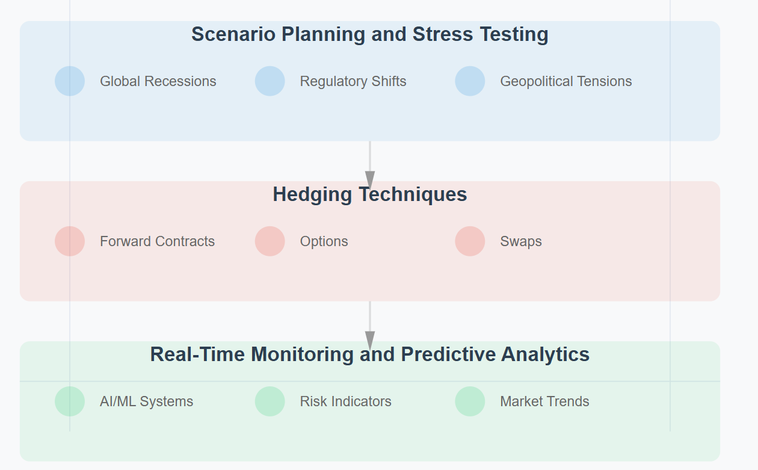Click the red circle beside Forward Contracts
Image resolution: width=758 pixels, height=470 pixels.
70,241
